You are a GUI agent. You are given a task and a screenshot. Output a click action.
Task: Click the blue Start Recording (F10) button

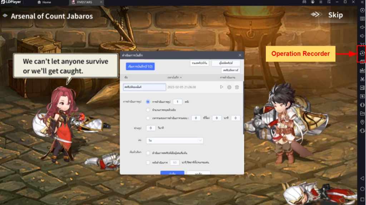[x=140, y=67]
